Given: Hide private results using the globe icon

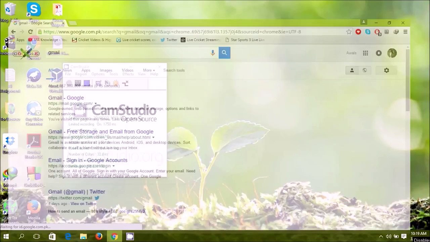Looking at the screenshot, I should (x=364, y=70).
